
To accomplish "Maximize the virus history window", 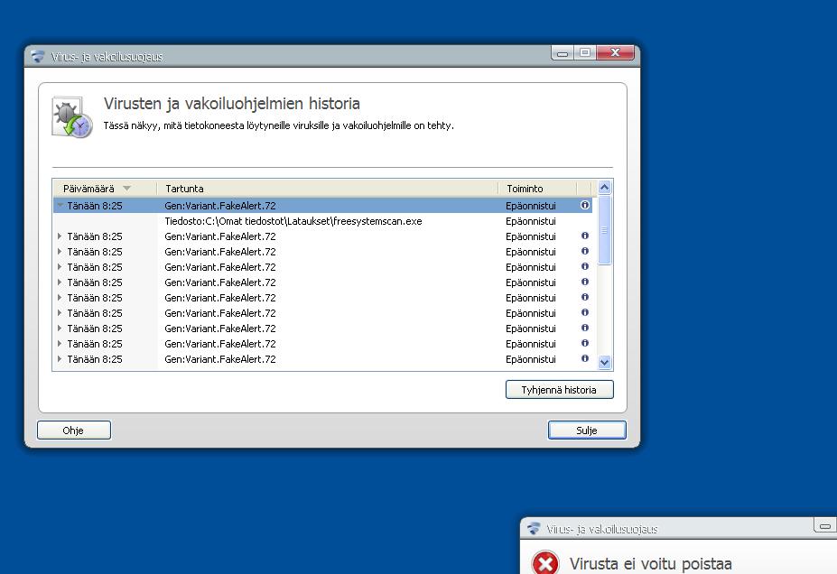I will (585, 53).
